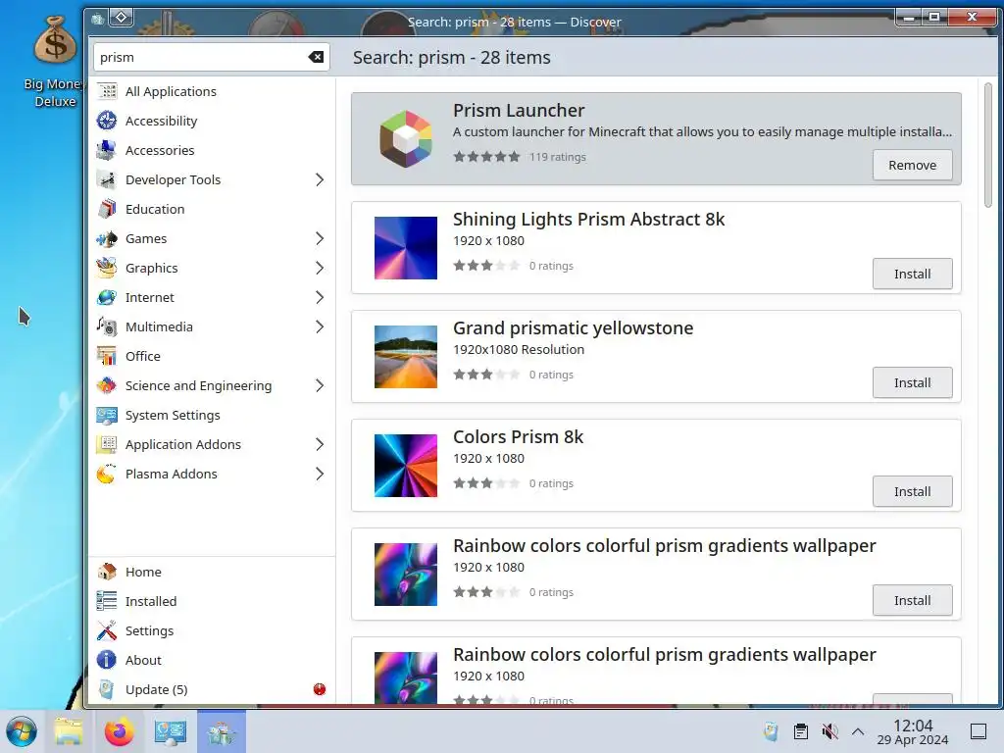Expand the Application Addons subcategories

click(320, 444)
